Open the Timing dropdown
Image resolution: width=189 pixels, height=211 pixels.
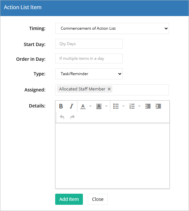[x=112, y=28]
